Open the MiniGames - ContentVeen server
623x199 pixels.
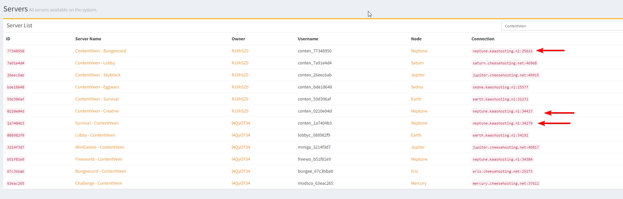point(100,147)
